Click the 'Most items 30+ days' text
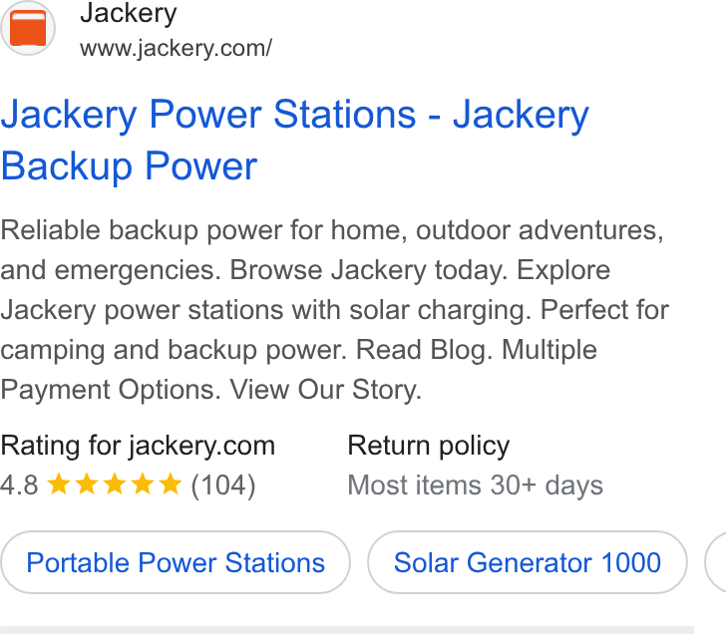The height and width of the screenshot is (634, 726). click(x=476, y=485)
